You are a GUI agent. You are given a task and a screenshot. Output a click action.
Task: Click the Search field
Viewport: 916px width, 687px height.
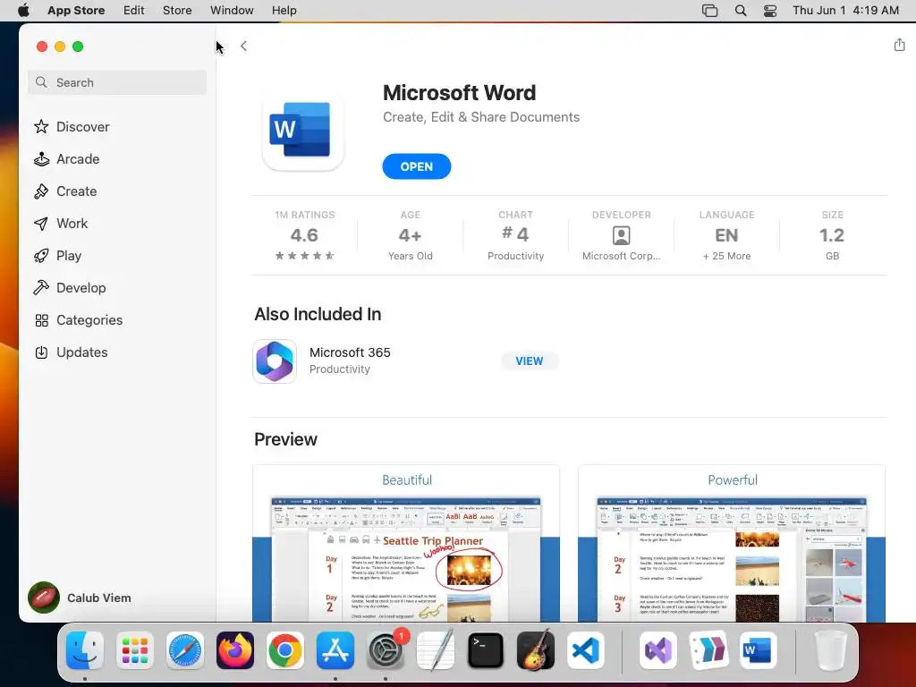tap(117, 82)
